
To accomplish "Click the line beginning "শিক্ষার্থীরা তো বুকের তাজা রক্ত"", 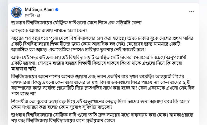I will pyautogui.click(x=100, y=101).
